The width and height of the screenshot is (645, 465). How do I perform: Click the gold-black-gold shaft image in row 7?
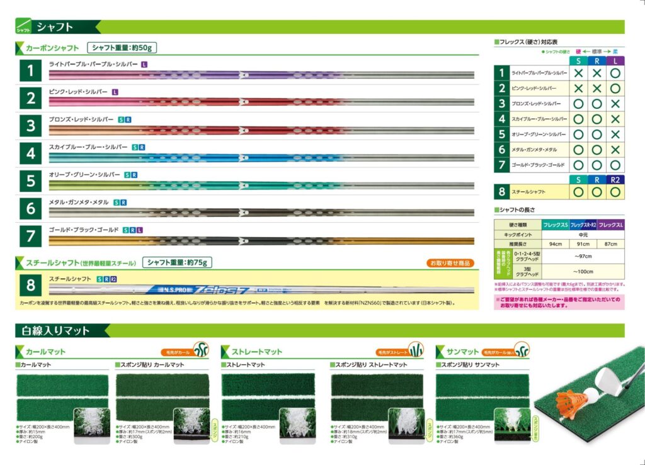(x=261, y=240)
